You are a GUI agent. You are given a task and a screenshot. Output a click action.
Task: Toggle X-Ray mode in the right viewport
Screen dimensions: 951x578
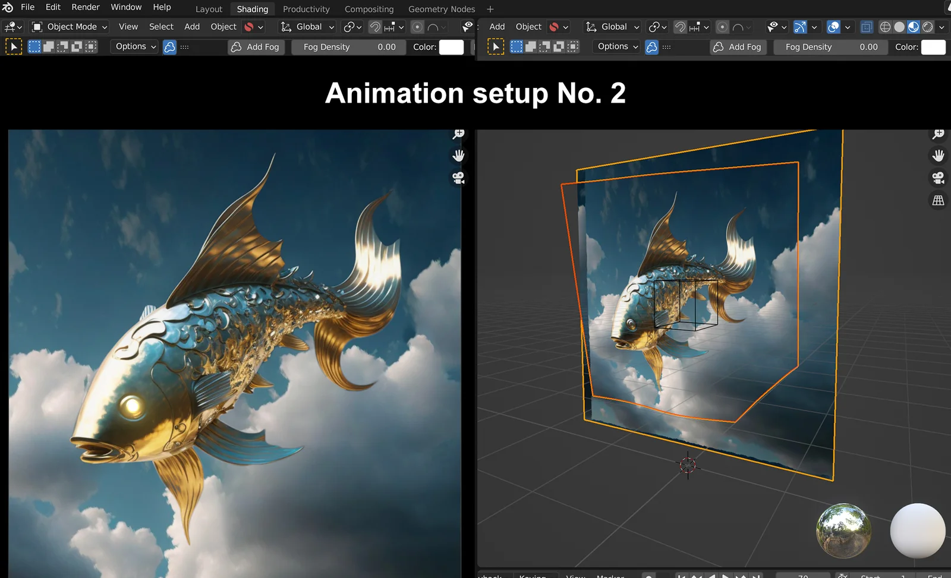(x=866, y=27)
